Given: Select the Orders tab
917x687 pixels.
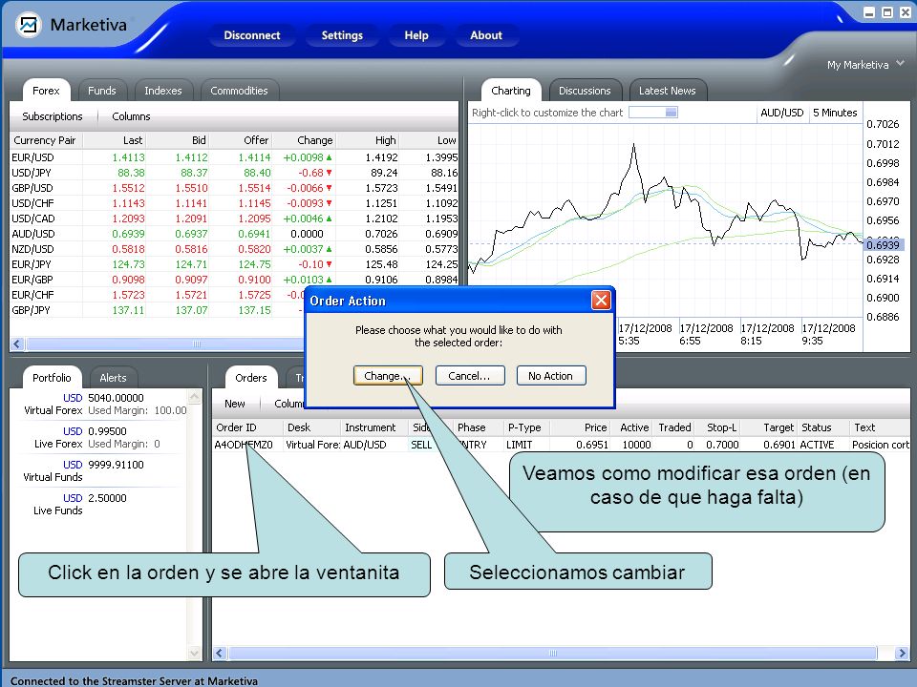Looking at the screenshot, I should tap(251, 378).
